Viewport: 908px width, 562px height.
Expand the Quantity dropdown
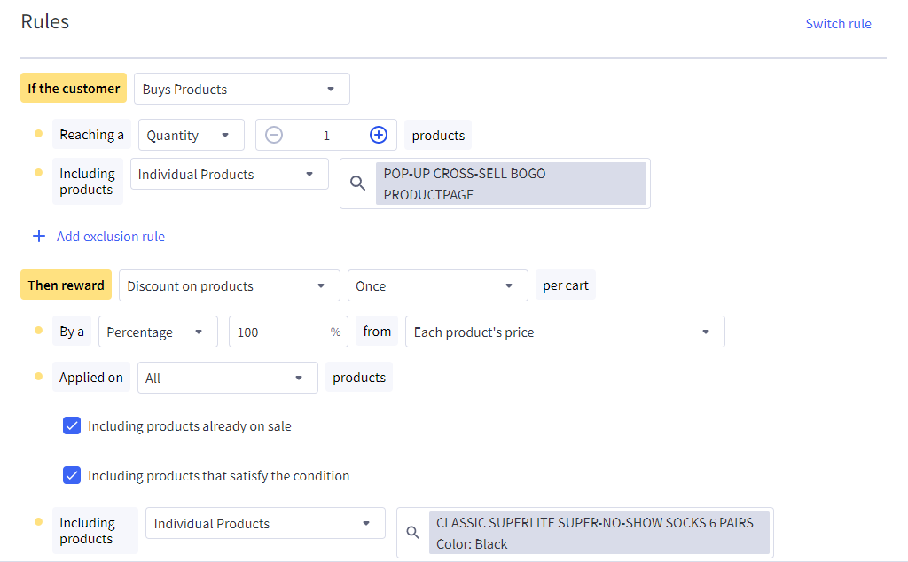click(191, 136)
